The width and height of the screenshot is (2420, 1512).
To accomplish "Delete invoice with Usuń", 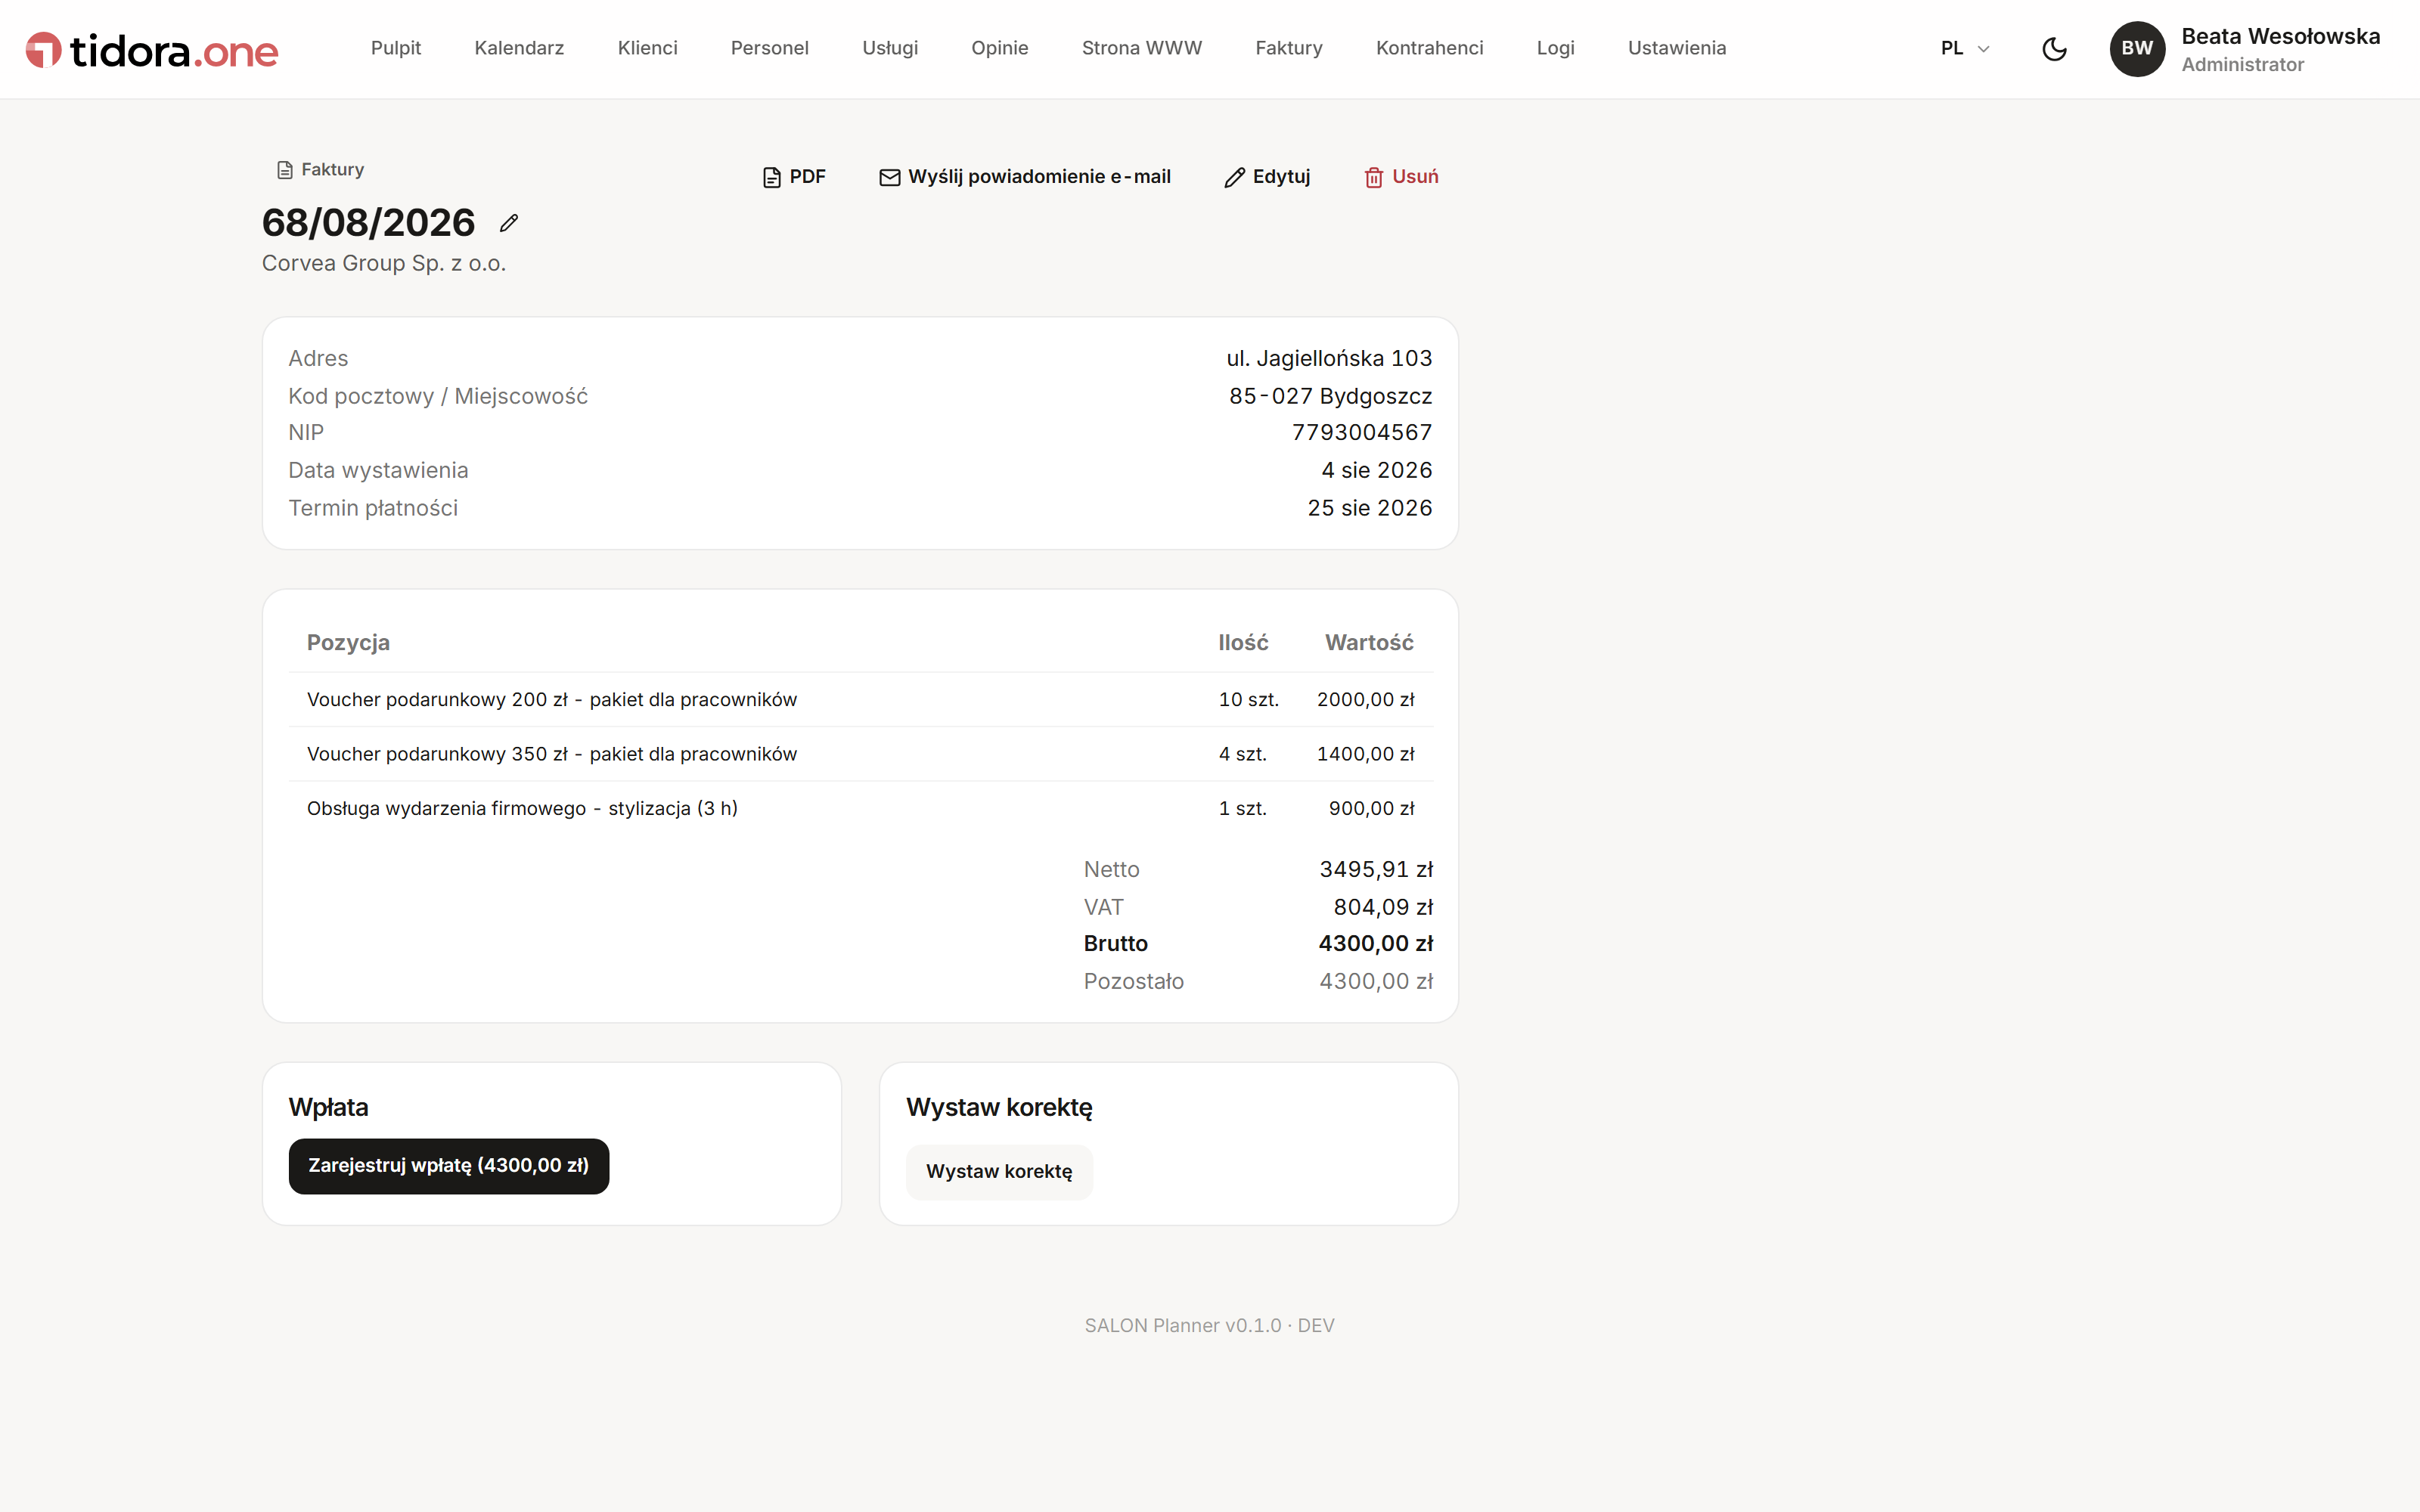I will (1401, 177).
